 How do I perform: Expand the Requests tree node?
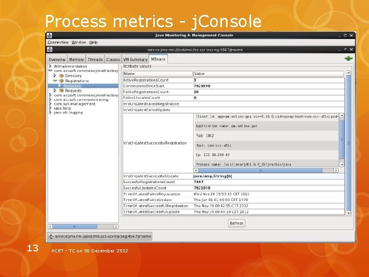coord(55,90)
